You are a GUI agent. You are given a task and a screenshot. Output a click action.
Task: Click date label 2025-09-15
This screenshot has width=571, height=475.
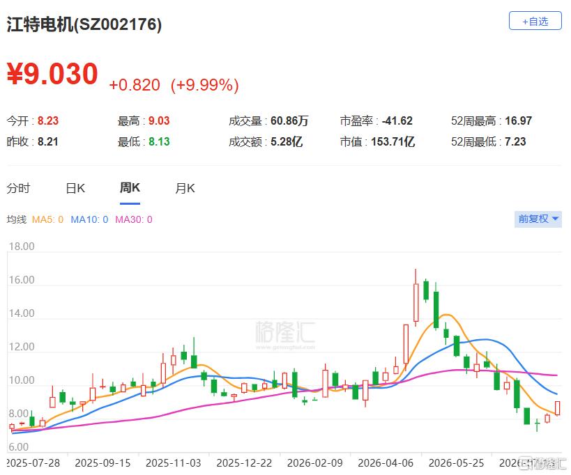102,463
